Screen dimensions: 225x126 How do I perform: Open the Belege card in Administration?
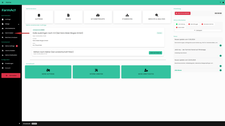coord(68,17)
